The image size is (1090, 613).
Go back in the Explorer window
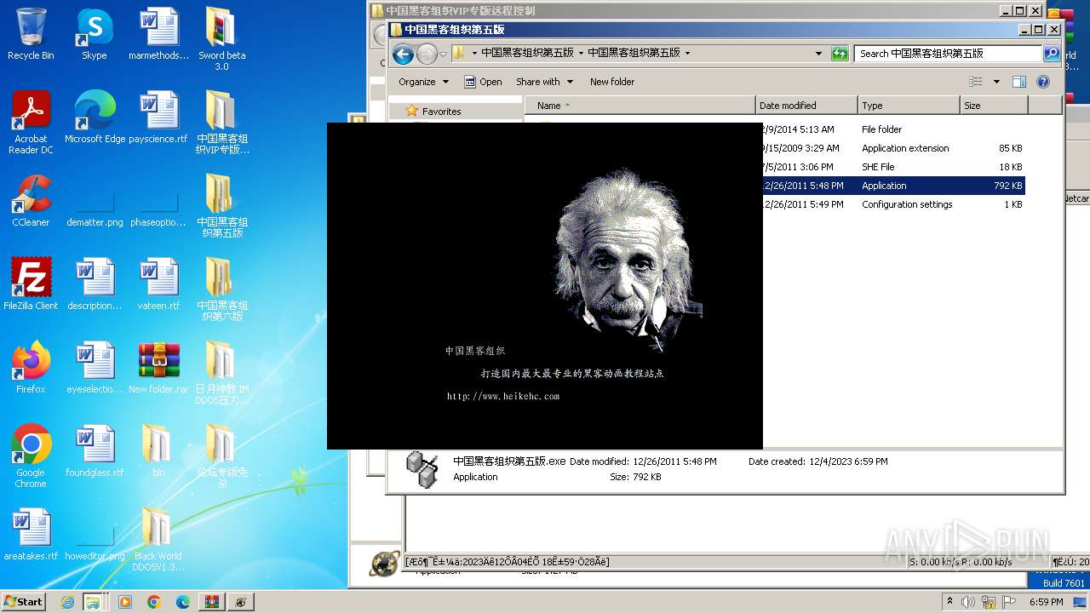[403, 54]
